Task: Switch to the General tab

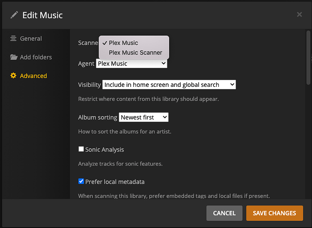Action: click(x=31, y=39)
